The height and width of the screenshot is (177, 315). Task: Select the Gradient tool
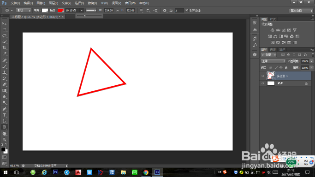[x=4, y=90]
